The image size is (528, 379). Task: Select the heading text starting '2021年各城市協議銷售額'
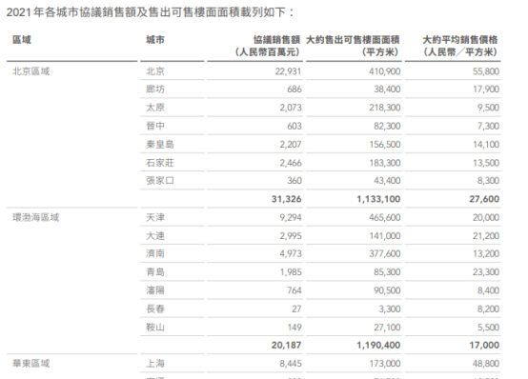point(151,12)
